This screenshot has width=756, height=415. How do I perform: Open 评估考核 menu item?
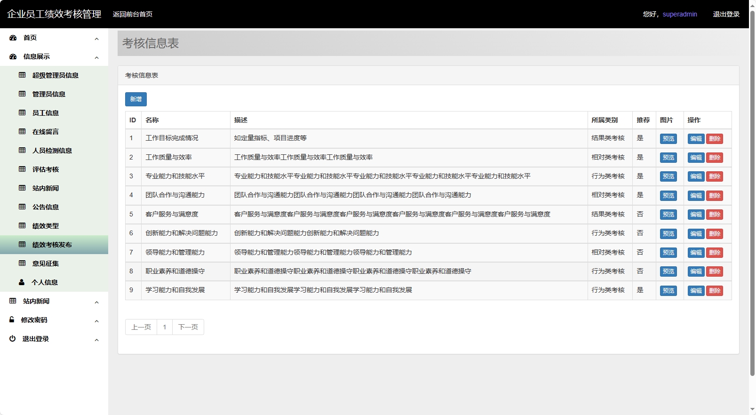tap(54, 169)
